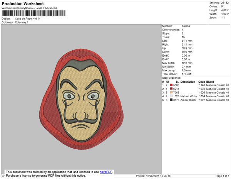Click the Total Bobbin value '178.76ft'
This screenshot has height=179, width=231.
coord(186,74)
